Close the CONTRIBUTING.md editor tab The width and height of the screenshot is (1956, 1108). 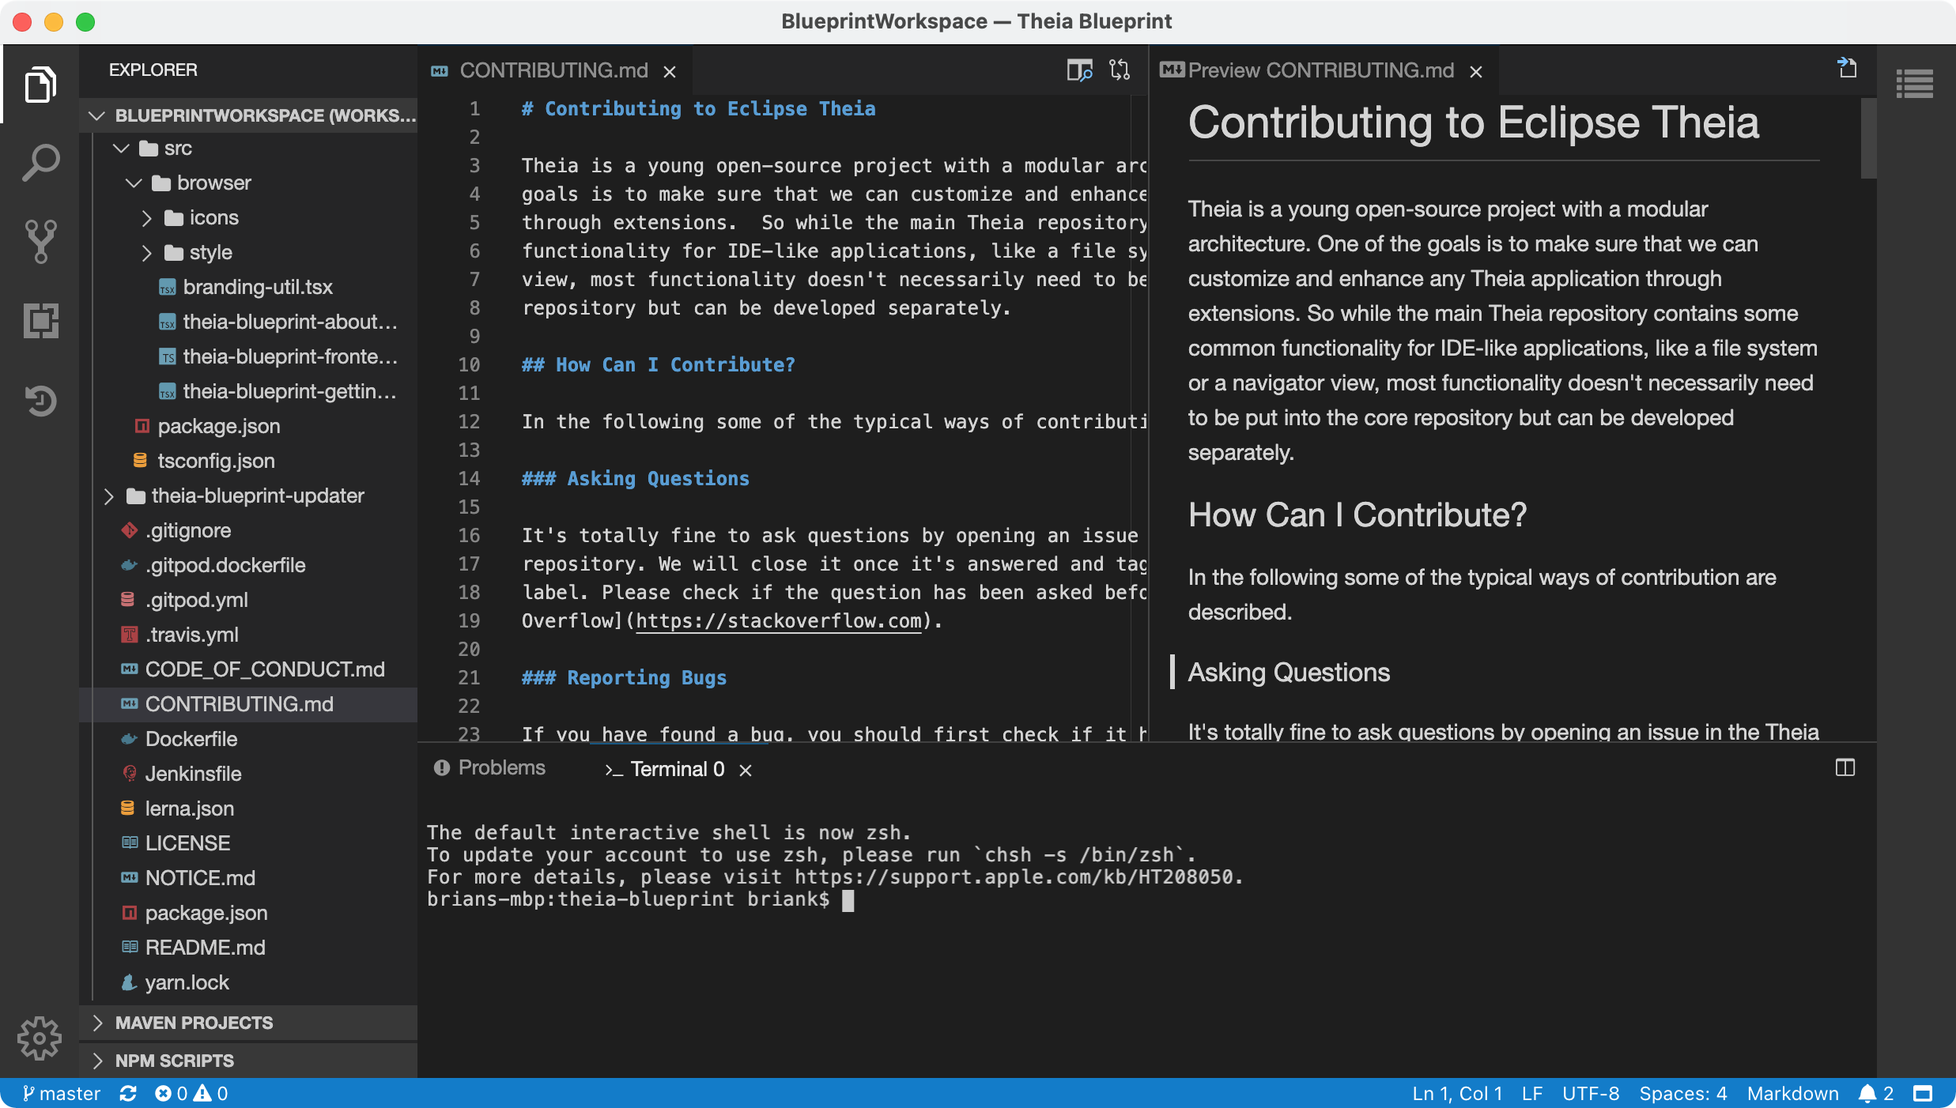point(670,72)
